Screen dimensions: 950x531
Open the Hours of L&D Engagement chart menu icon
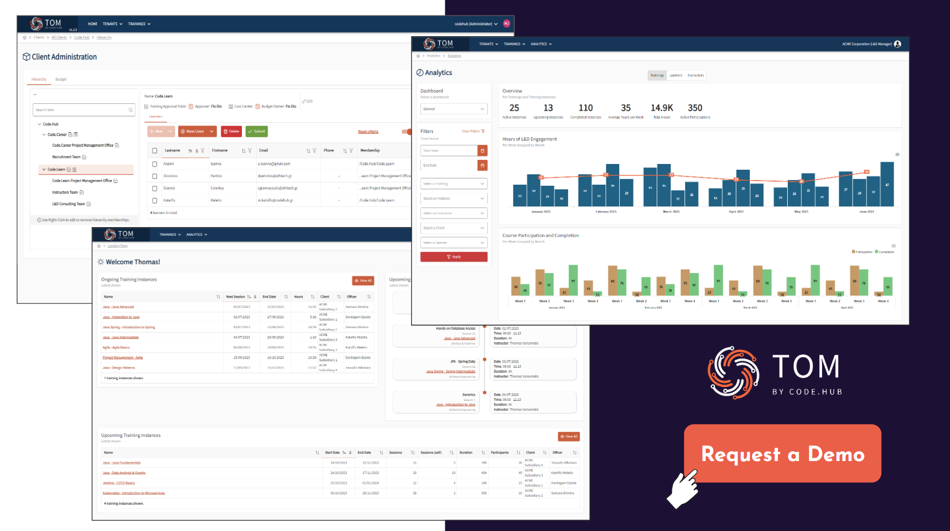897,154
